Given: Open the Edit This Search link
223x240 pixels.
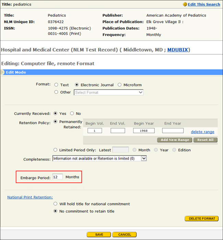Looking at the screenshot, I should click(204, 4).
